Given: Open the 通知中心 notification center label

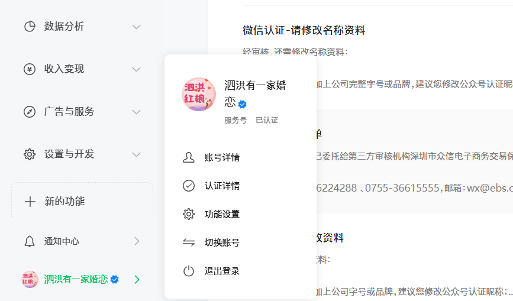Looking at the screenshot, I should [62, 241].
